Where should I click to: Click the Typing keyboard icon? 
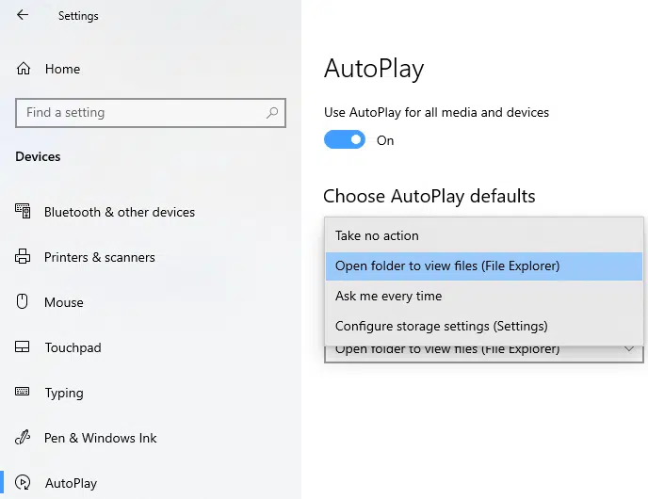click(x=24, y=393)
